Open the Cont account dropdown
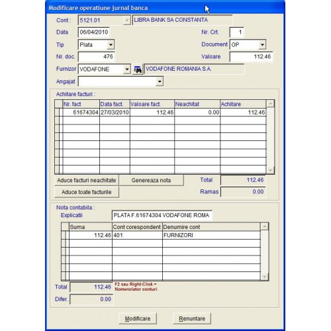The image size is (331, 331). [127, 21]
